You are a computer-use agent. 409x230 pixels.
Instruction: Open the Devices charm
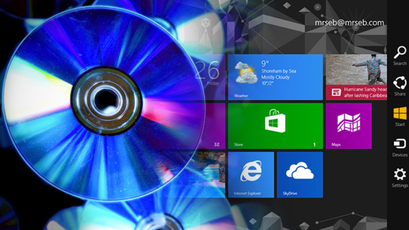point(400,147)
